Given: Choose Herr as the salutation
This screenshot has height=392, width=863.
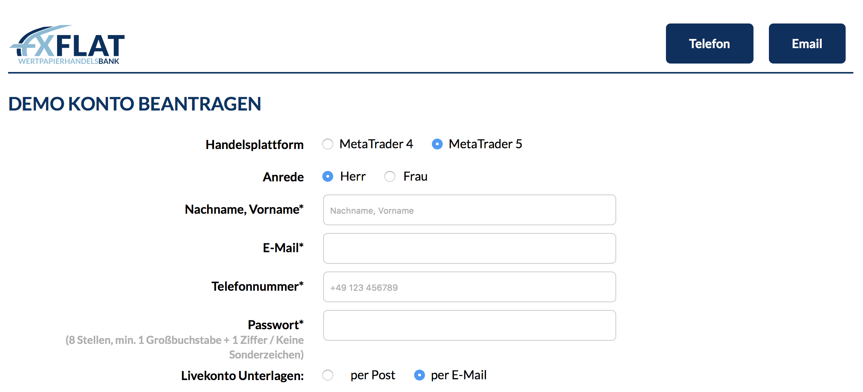Looking at the screenshot, I should 328,176.
